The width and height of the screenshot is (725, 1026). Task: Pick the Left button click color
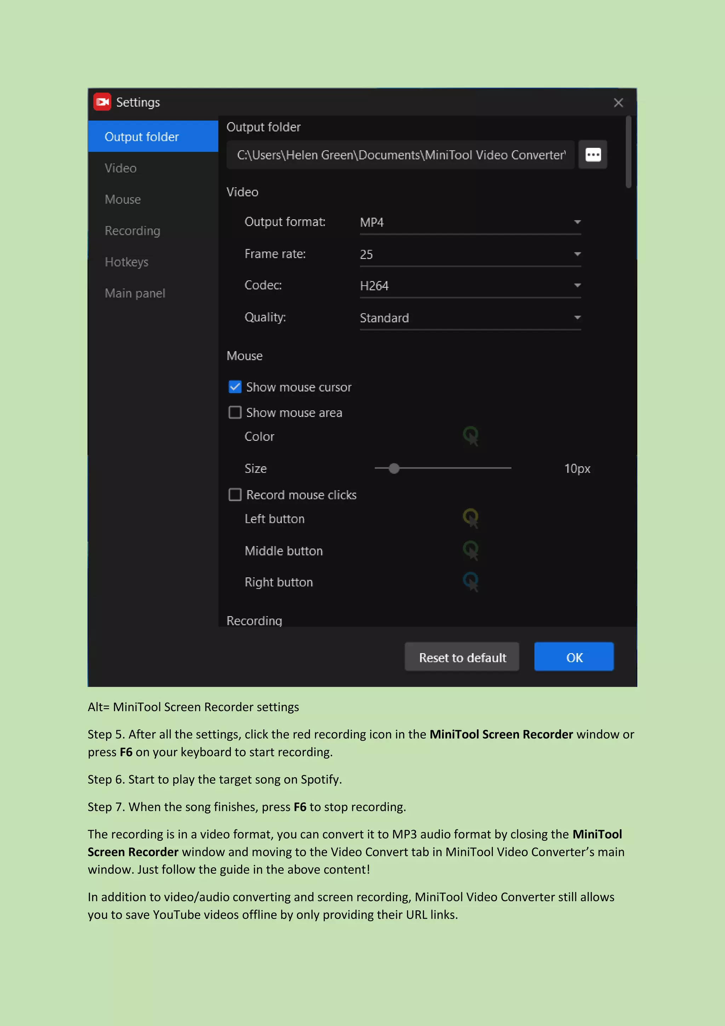pyautogui.click(x=470, y=518)
